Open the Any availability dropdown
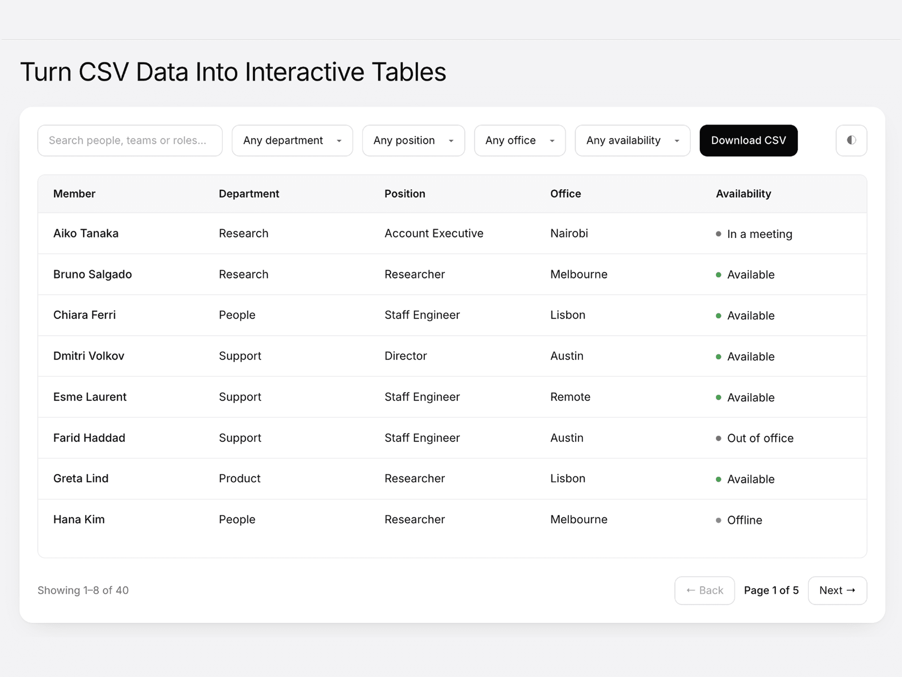 [632, 140]
